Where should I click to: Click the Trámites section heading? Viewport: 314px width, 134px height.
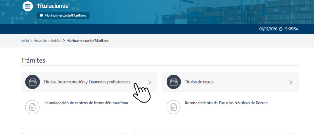point(33,60)
